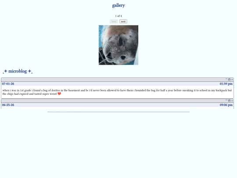Open the seal photo in the gallery
Viewport: 237px width, 178px height.
[118, 45]
